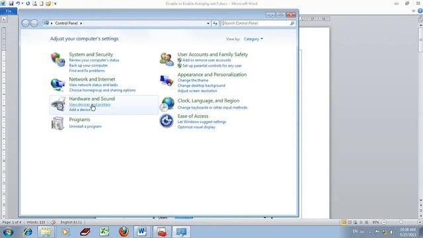The width and height of the screenshot is (423, 238).
Task: Click the volume icon in system tray
Action: (391, 232)
